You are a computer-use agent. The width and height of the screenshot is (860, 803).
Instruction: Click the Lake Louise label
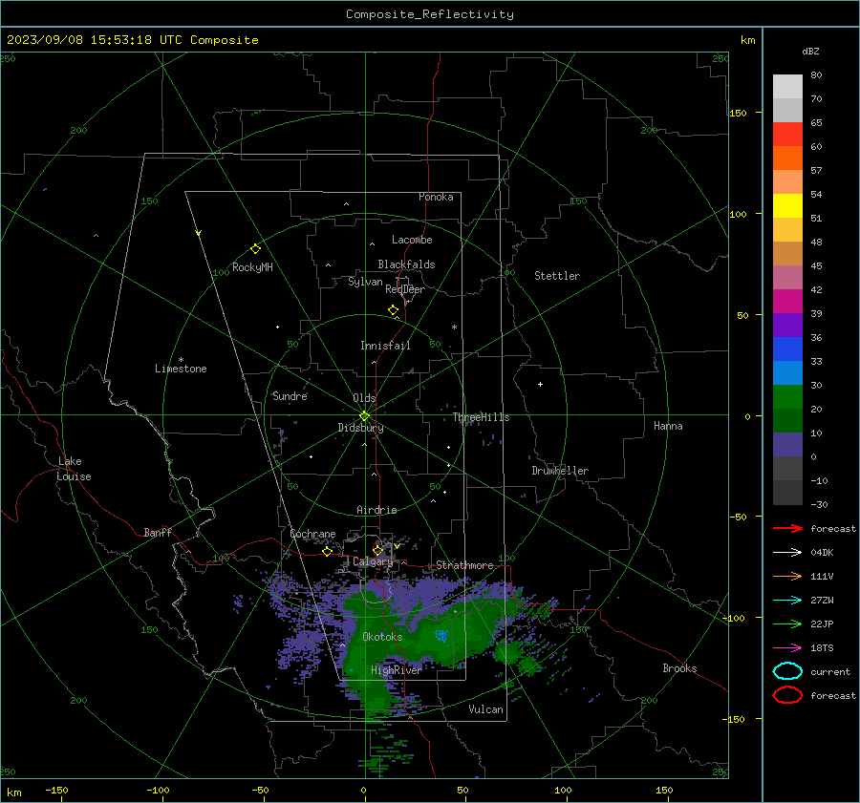tap(74, 469)
